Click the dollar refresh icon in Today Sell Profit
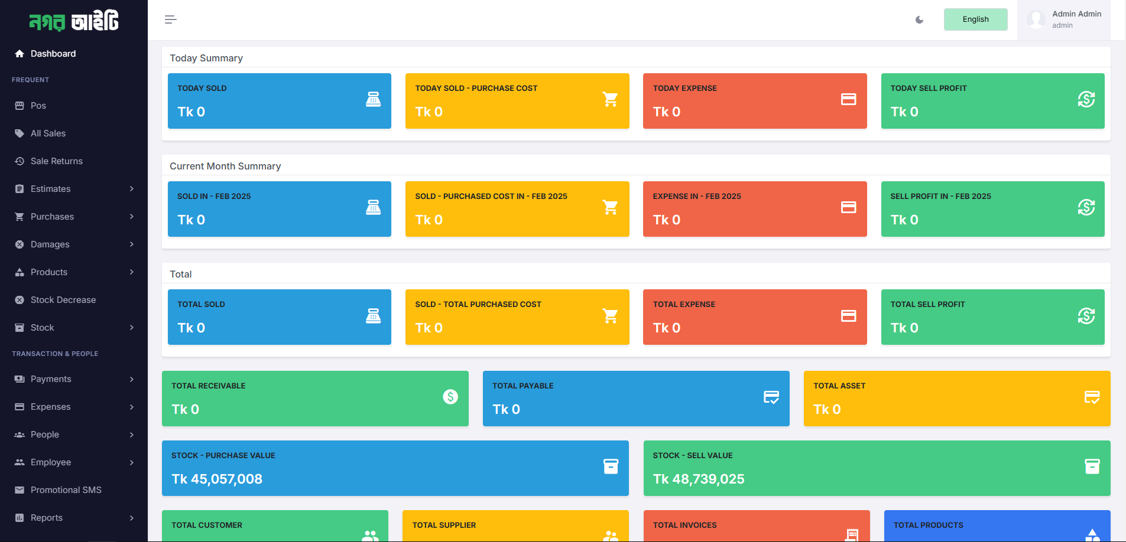The height and width of the screenshot is (542, 1126). click(1086, 99)
